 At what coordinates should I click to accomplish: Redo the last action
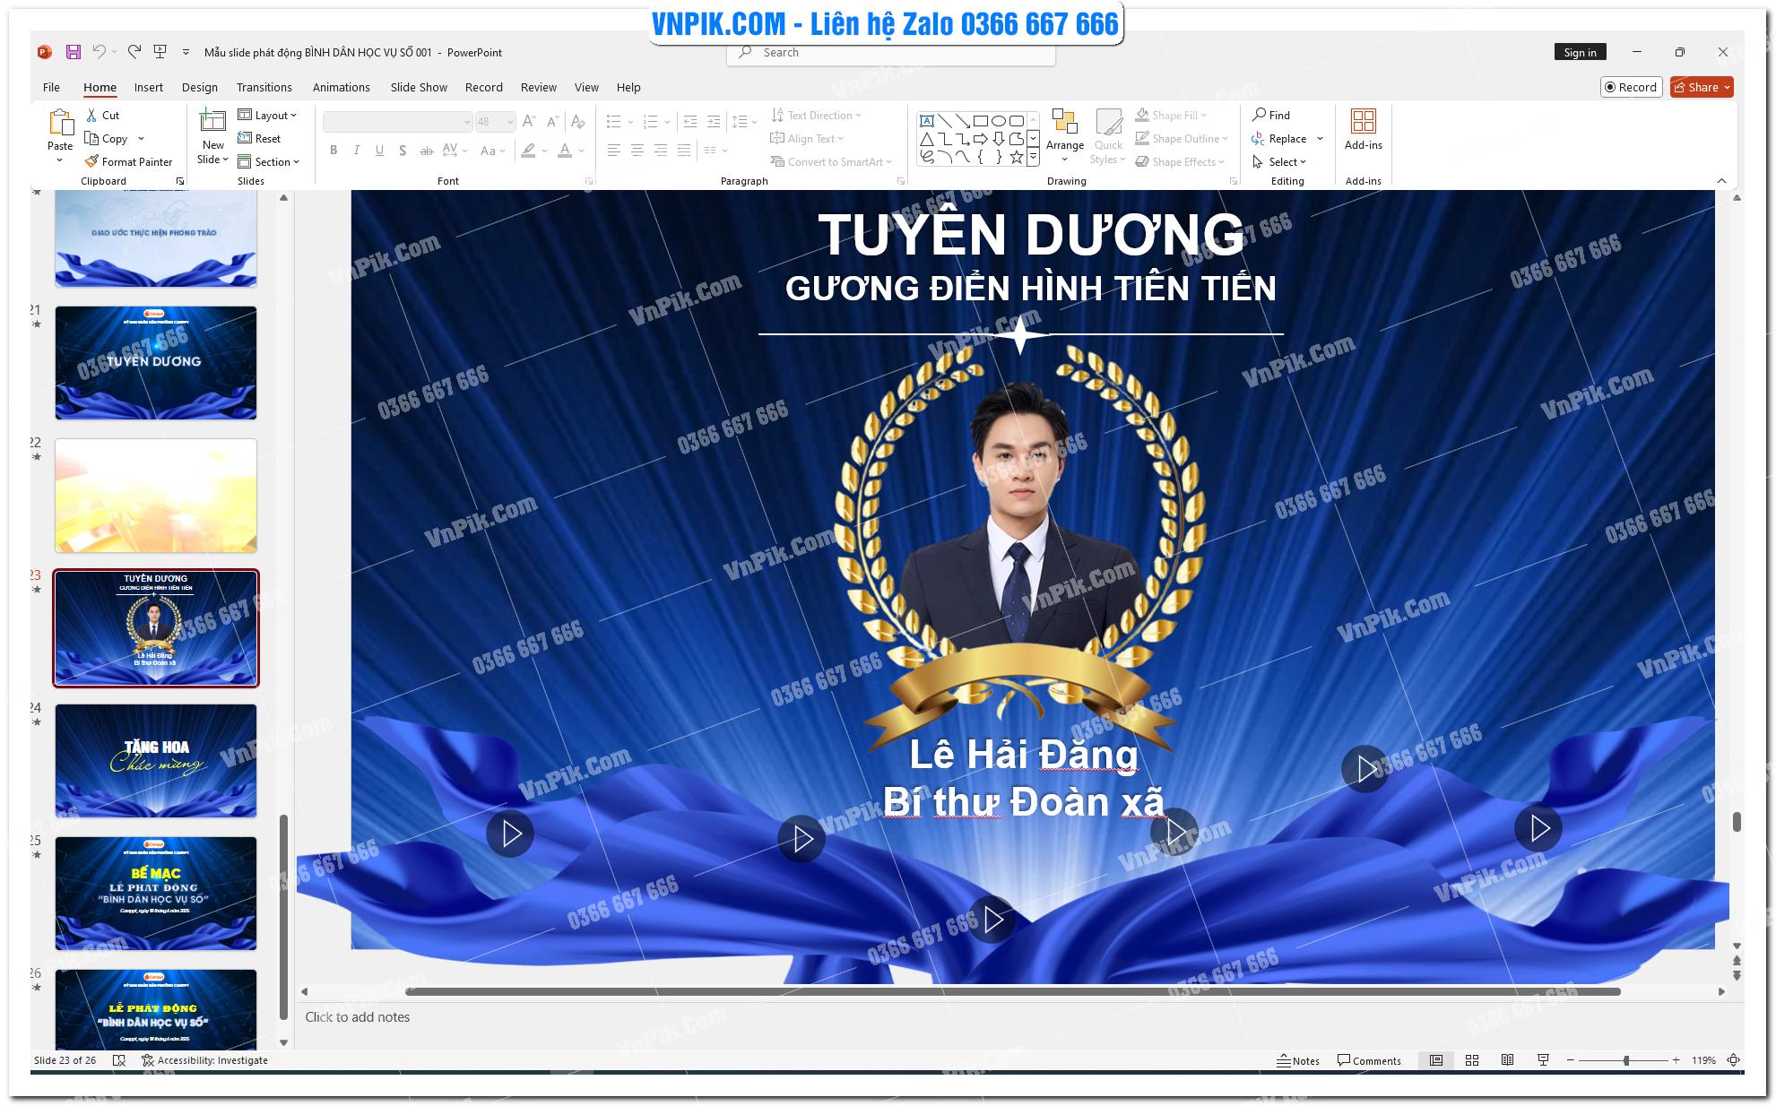tap(134, 52)
